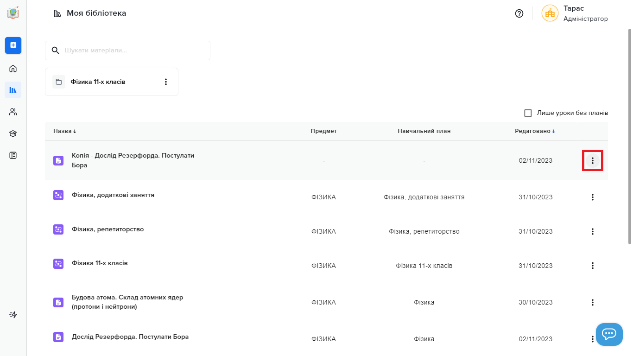Open the help question mark icon
This screenshot has width=633, height=356.
click(519, 13)
